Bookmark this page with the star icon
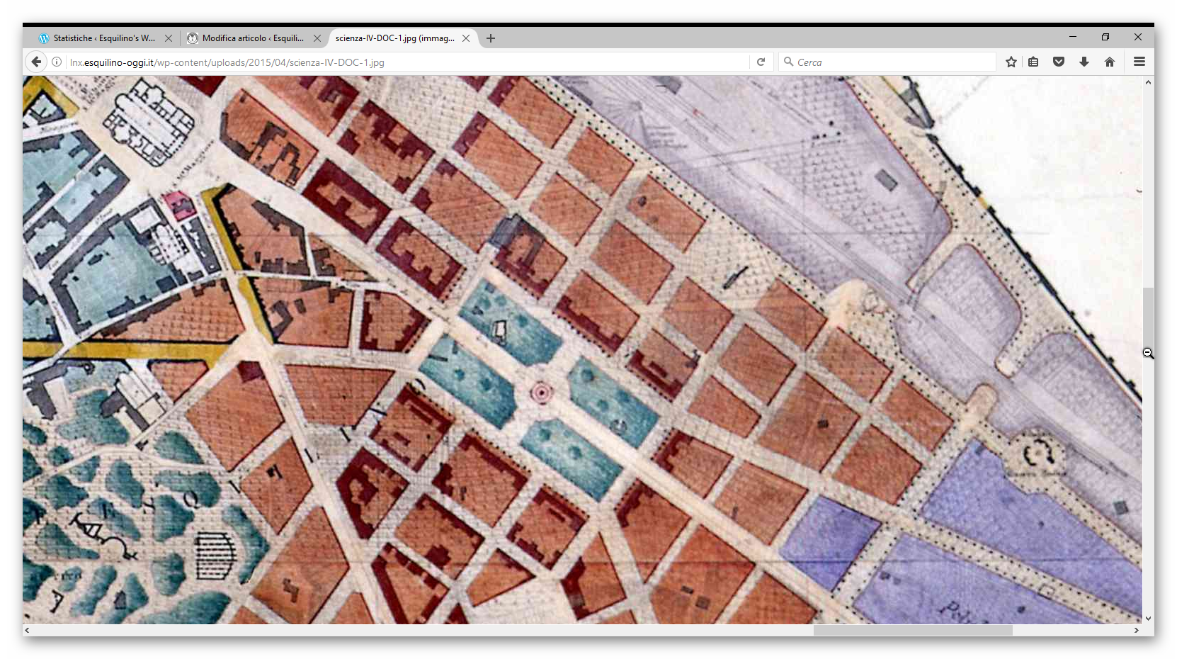The image size is (1177, 659). click(x=1011, y=62)
